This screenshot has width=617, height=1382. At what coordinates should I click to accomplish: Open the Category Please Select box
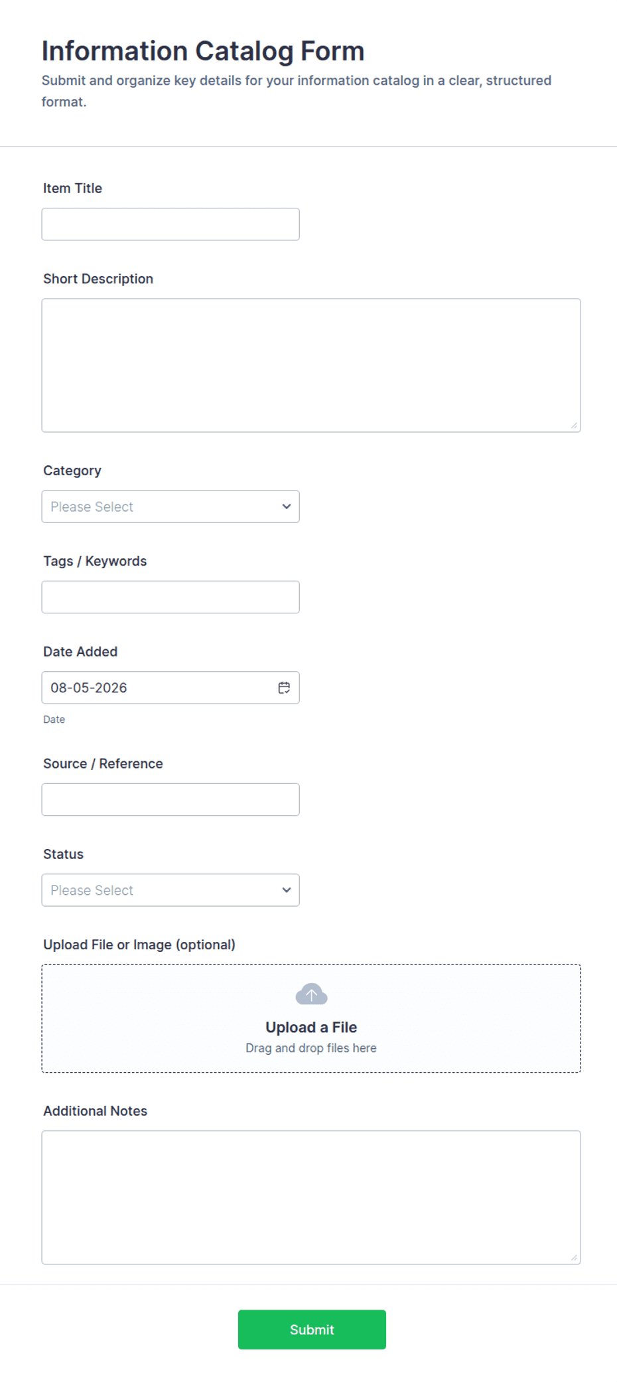(x=171, y=506)
